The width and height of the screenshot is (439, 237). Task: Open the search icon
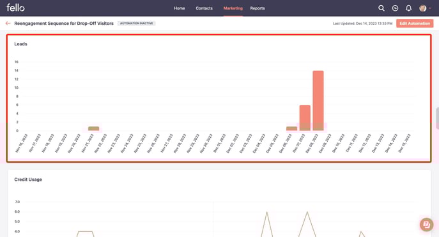[381, 8]
